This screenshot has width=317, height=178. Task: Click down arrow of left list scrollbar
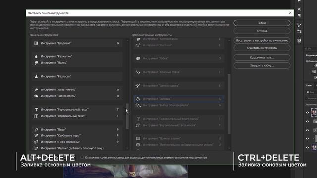(x=127, y=148)
